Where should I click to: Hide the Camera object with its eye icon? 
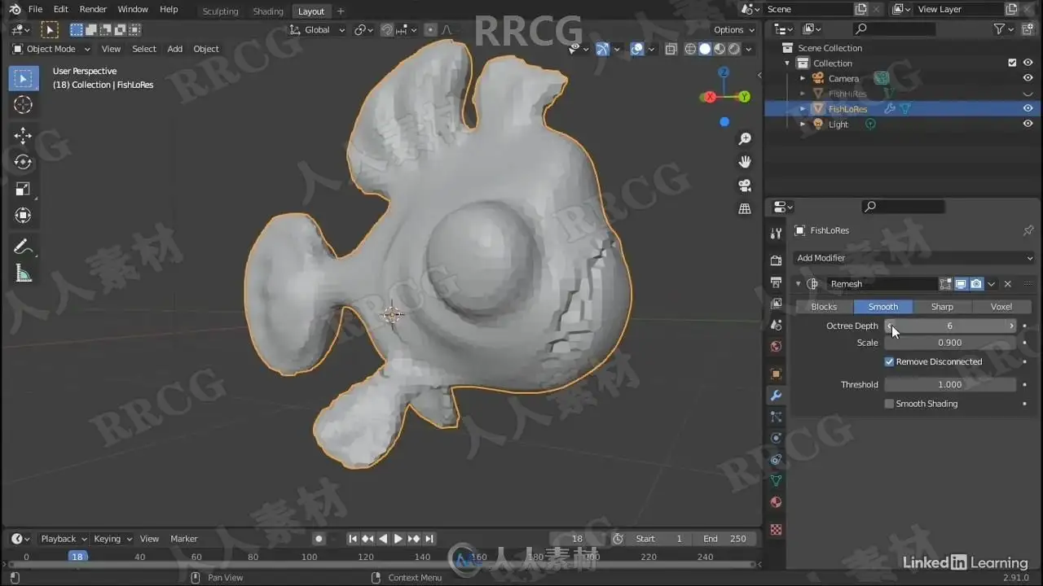coord(1028,78)
